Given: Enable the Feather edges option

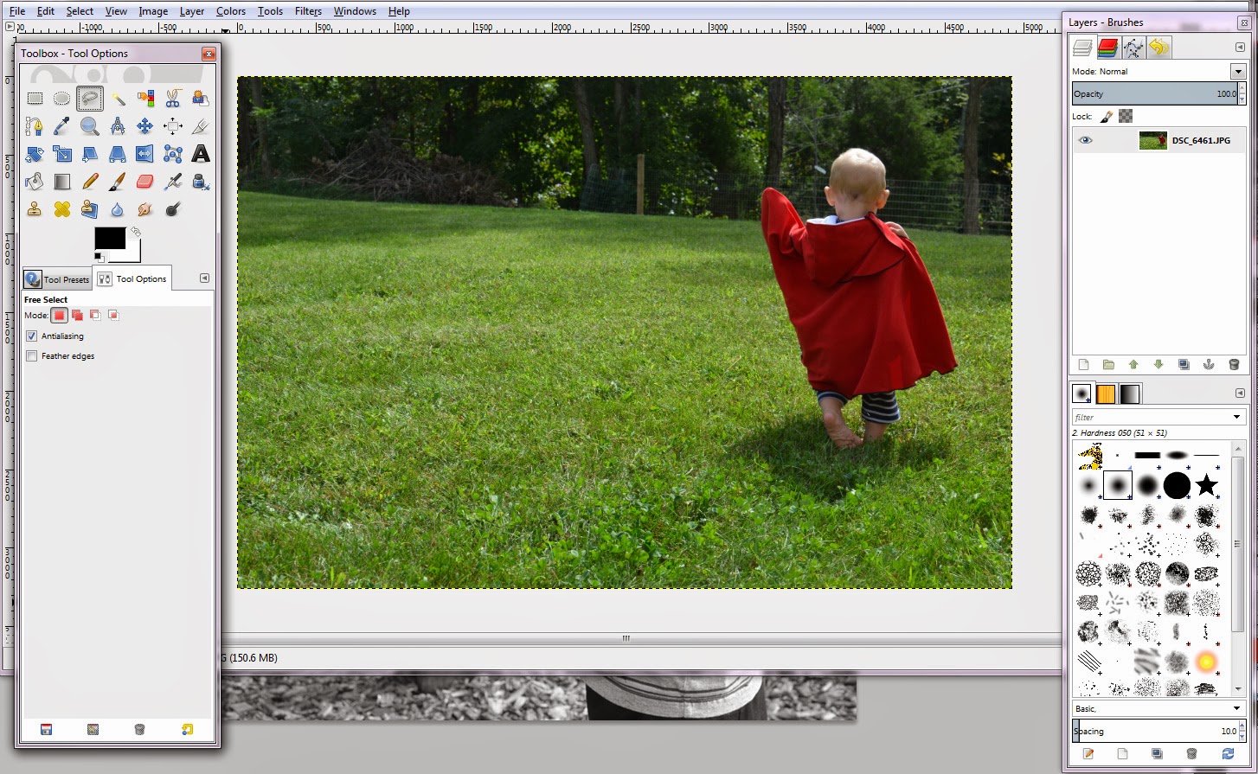Looking at the screenshot, I should pos(31,355).
